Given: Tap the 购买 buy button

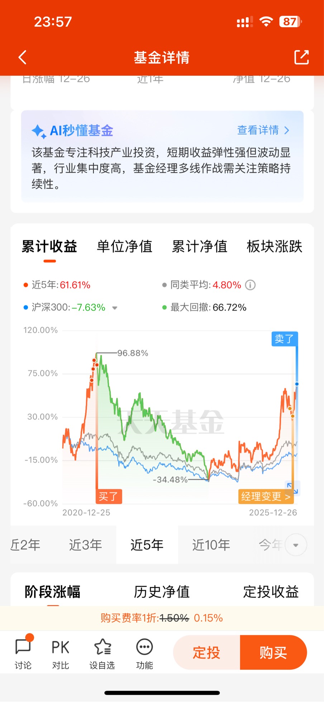Looking at the screenshot, I should pyautogui.click(x=273, y=652).
